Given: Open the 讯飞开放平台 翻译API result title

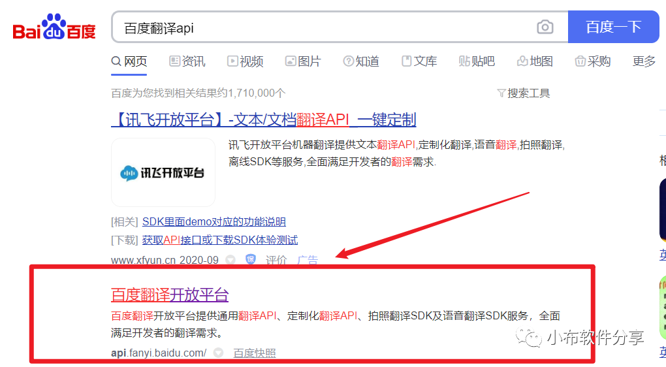Looking at the screenshot, I should pos(263,120).
